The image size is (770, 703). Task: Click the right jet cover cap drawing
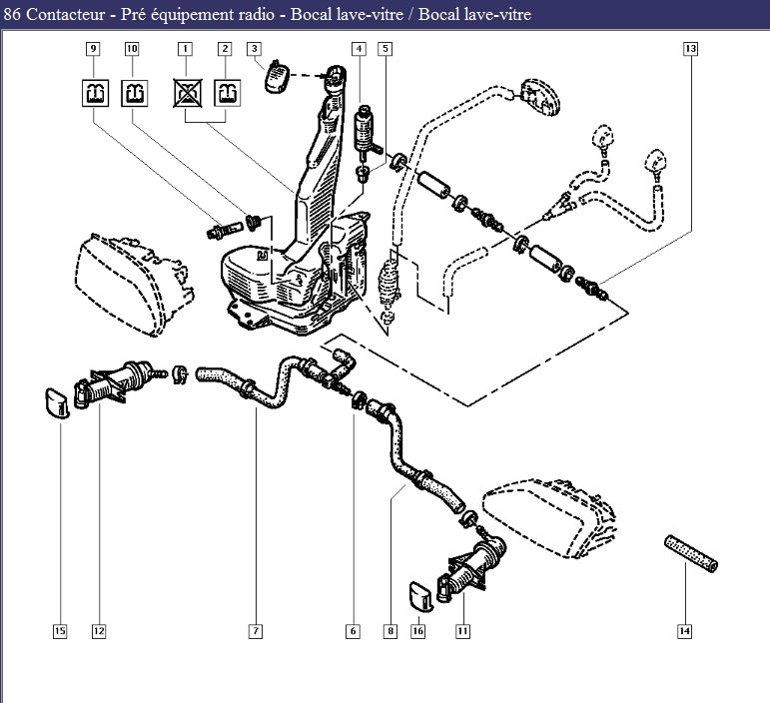[421, 596]
